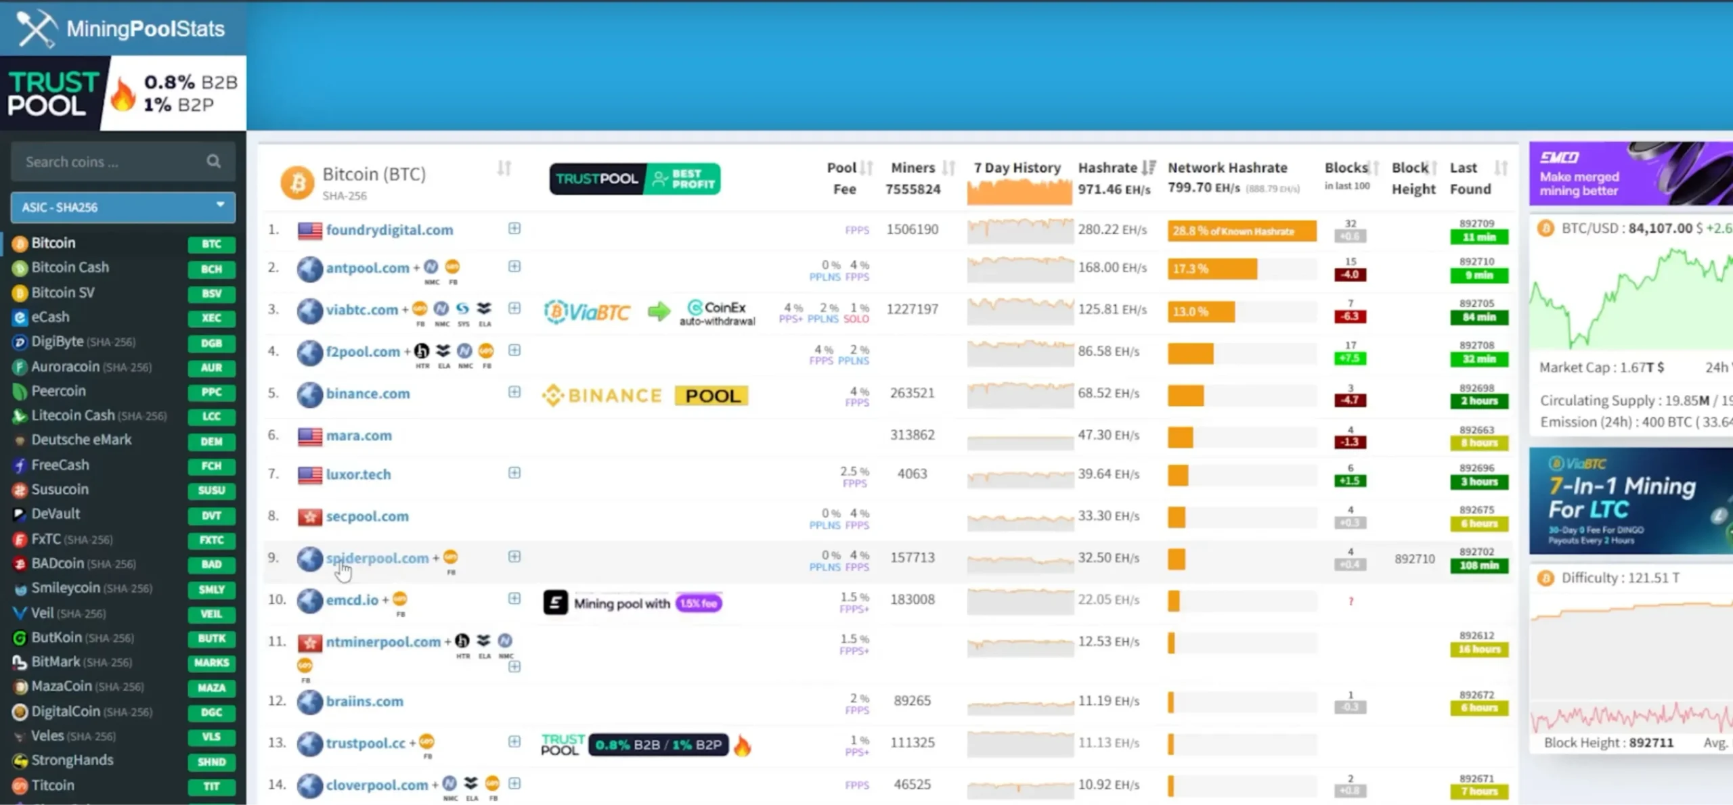Sort by Hashrate column arrows

(x=1149, y=167)
